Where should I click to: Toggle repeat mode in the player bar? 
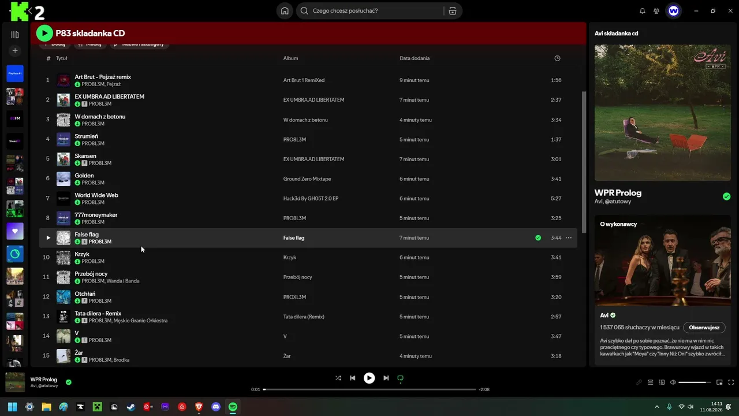pyautogui.click(x=400, y=378)
